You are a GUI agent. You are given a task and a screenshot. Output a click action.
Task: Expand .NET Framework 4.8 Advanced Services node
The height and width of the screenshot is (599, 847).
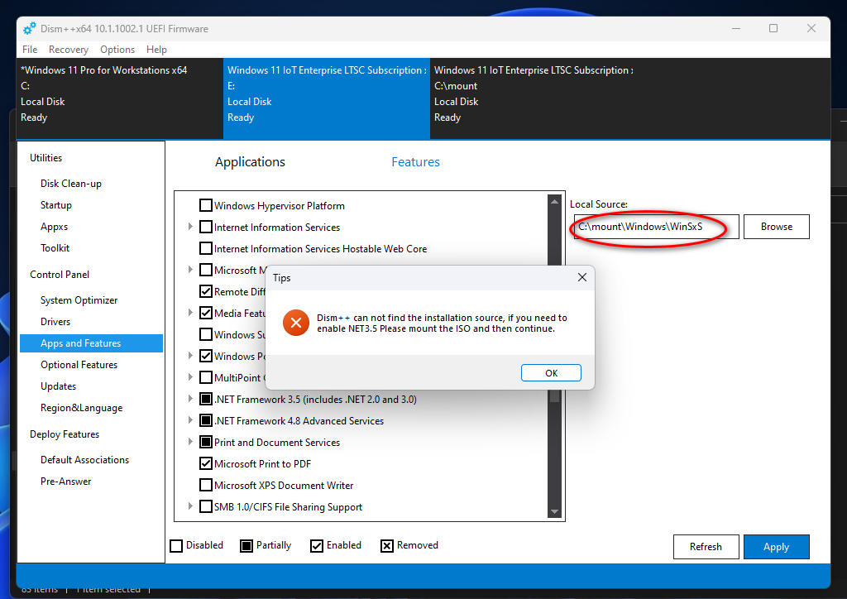pos(190,419)
